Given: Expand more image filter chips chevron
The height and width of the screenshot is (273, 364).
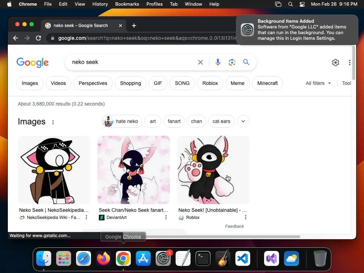Looking at the screenshot, I should click(243, 121).
